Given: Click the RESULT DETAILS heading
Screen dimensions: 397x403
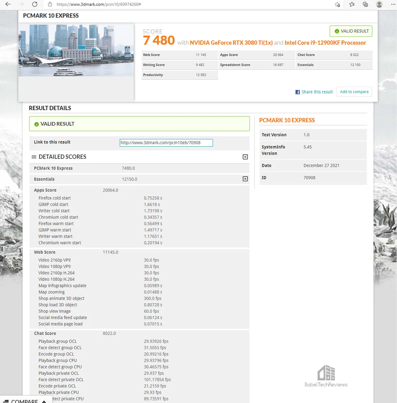Looking at the screenshot, I should 50,108.
